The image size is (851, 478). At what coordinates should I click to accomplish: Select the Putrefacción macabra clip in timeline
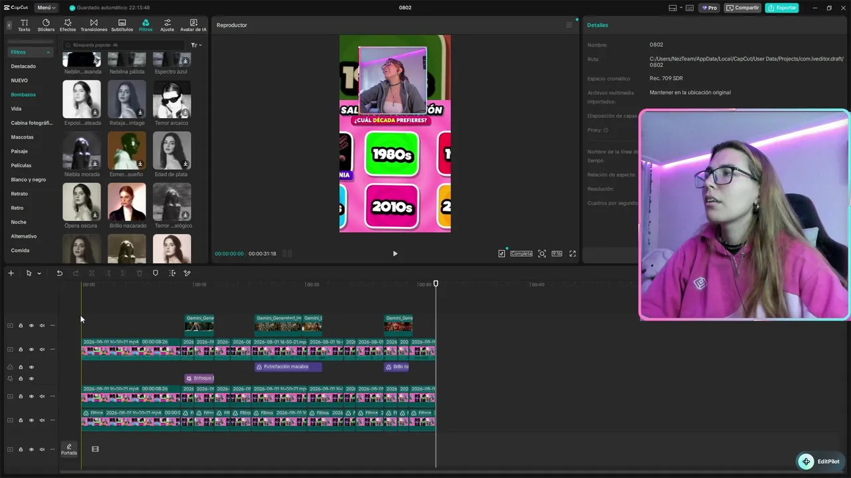[x=288, y=367]
